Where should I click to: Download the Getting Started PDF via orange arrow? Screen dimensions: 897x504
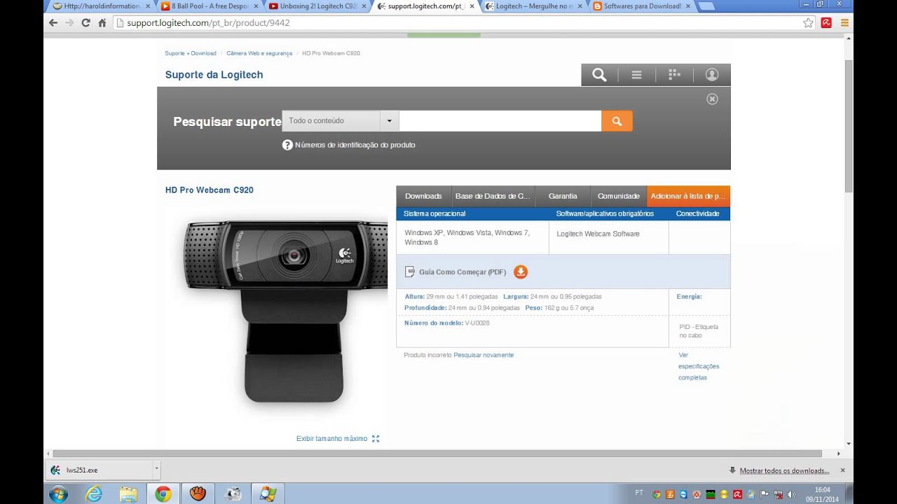[x=521, y=272]
